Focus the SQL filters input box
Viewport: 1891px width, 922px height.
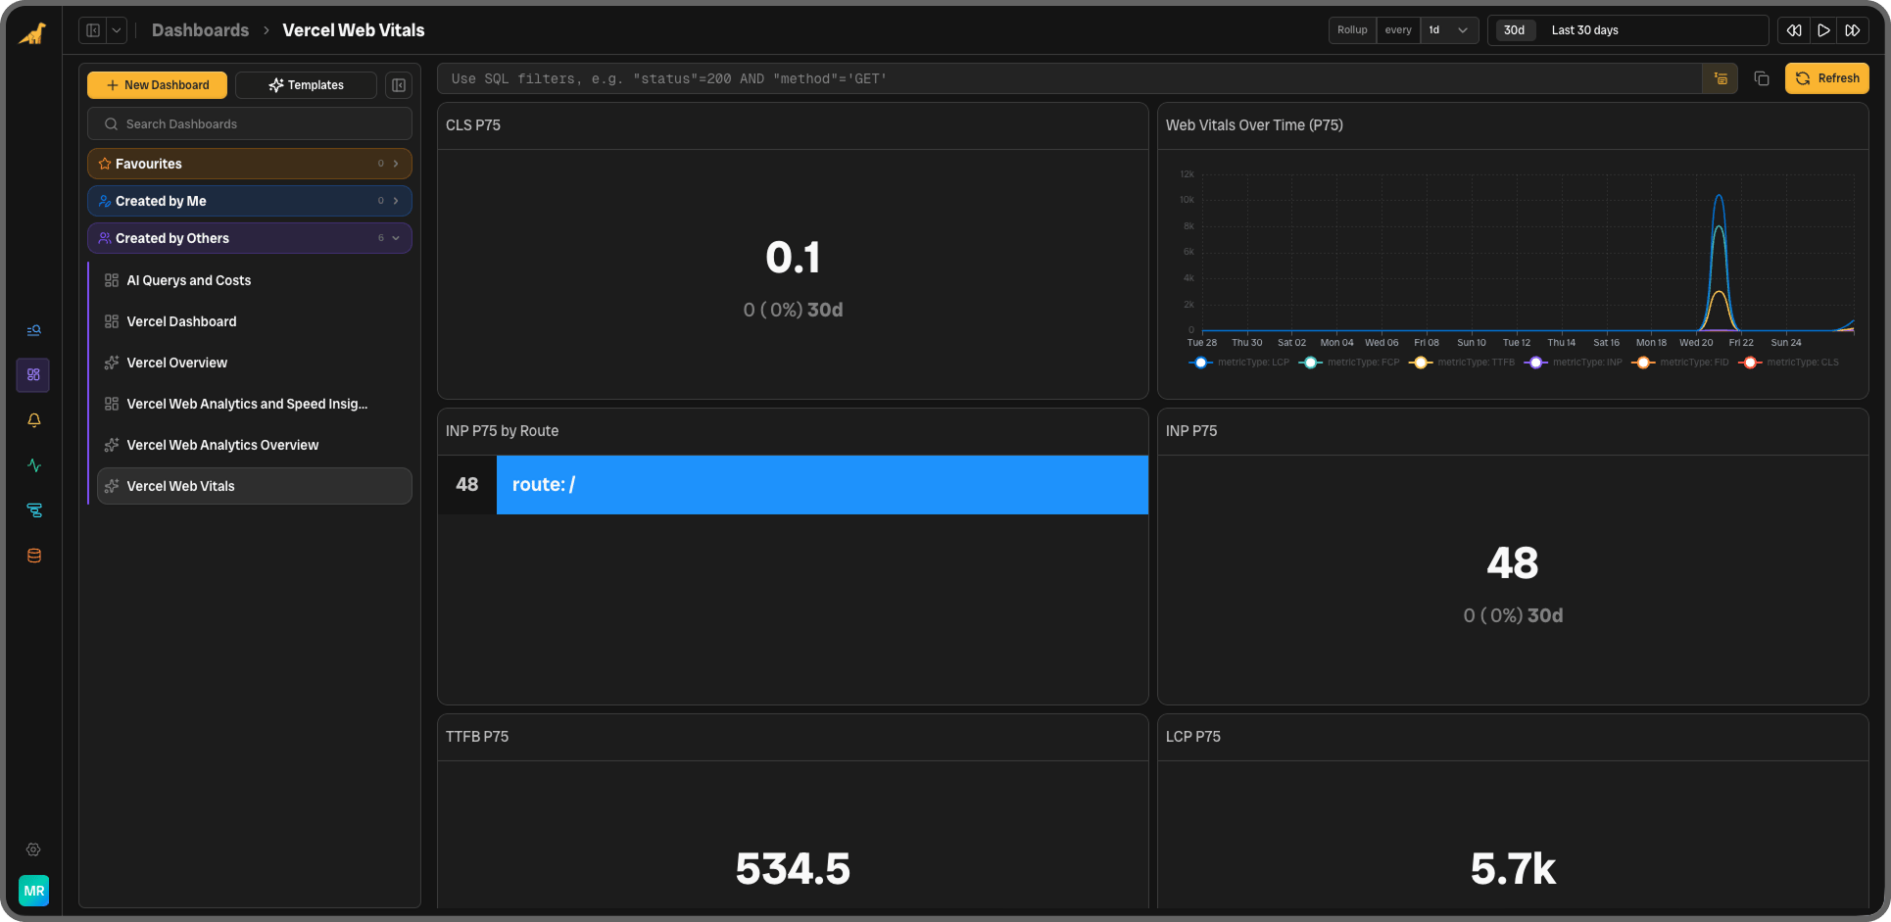1069,78
